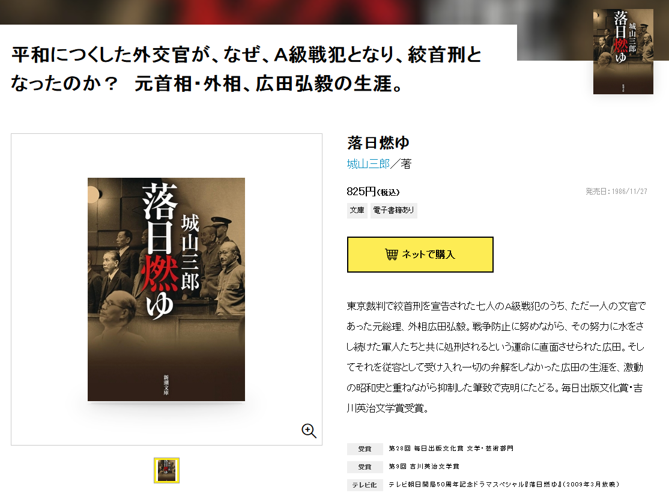This screenshot has width=669, height=502.
Task: Click the second 受賞 label
Action: tap(365, 467)
